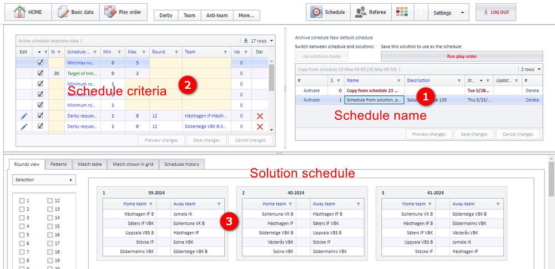
Task: Filter the Max column in criteria grid
Action: tap(144, 52)
